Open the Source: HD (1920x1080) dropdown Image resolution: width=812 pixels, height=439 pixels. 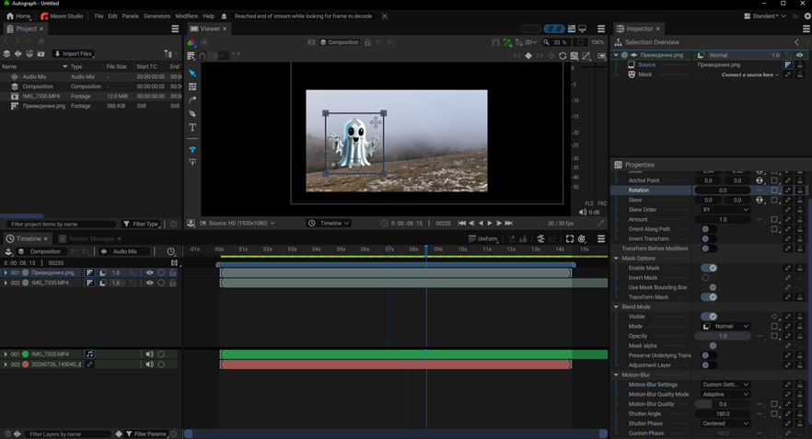[238, 223]
